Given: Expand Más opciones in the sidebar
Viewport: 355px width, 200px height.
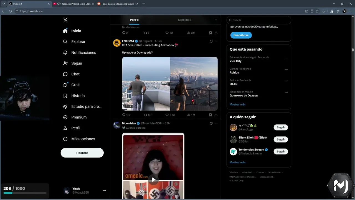Looking at the screenshot, I should (79, 139).
